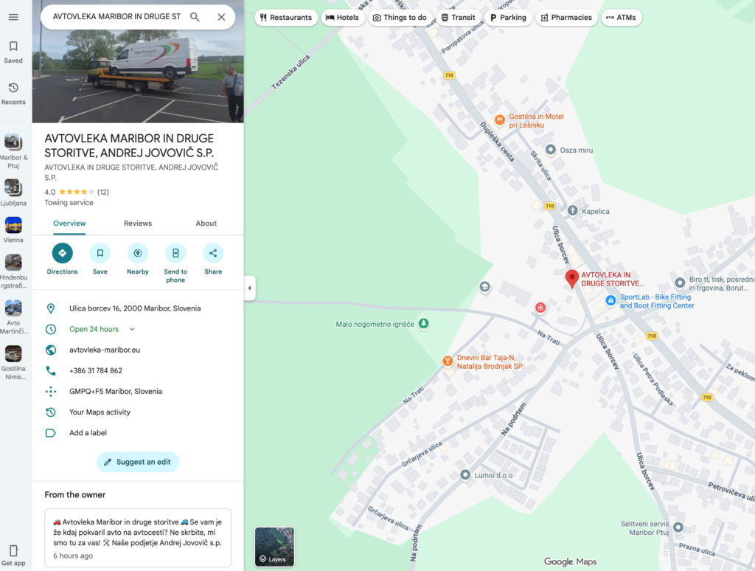The width and height of the screenshot is (755, 571).
Task: Click address Ulica borcev 16 row
Action: (138, 308)
